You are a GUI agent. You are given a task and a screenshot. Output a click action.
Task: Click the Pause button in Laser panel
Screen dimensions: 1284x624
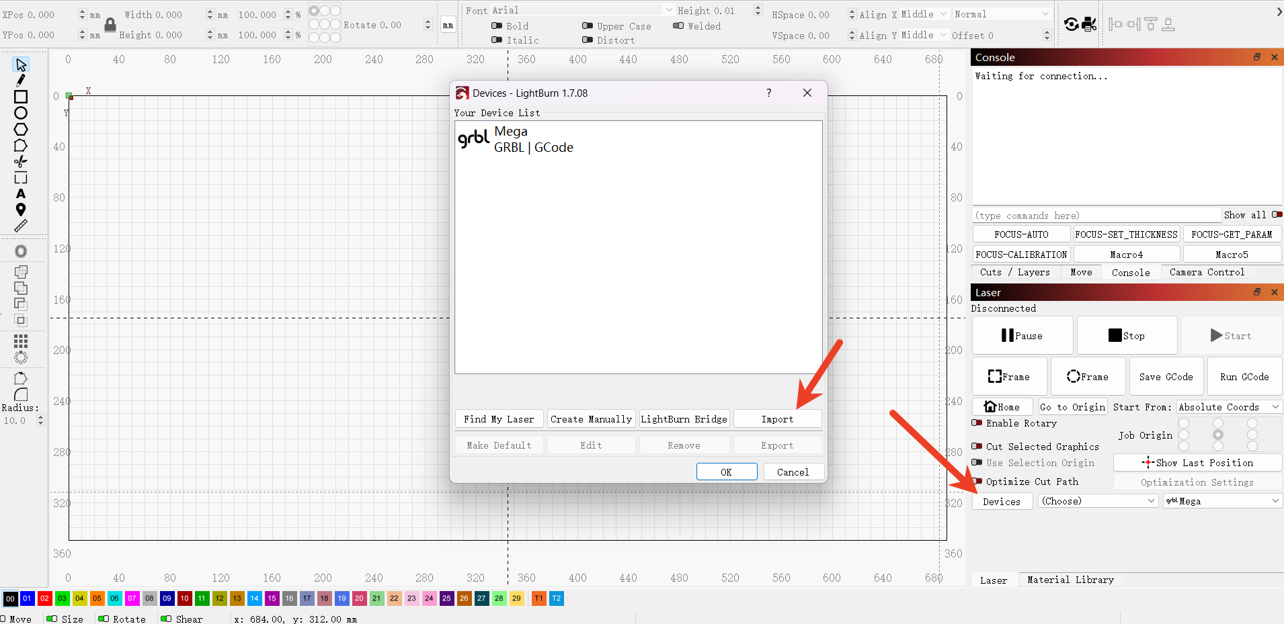click(x=1022, y=335)
